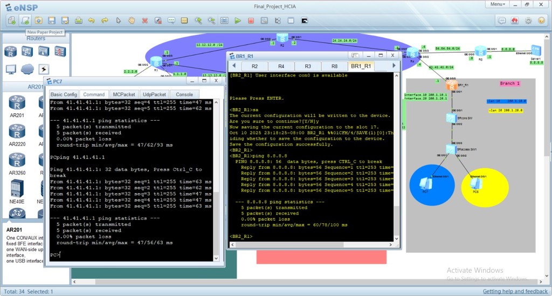Click the green Start Device play icon

[x=238, y=20]
